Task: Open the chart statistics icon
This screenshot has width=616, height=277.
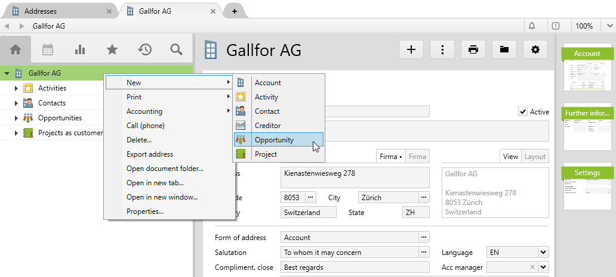Action: click(80, 49)
